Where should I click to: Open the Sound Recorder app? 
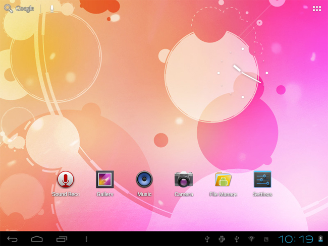point(66,179)
